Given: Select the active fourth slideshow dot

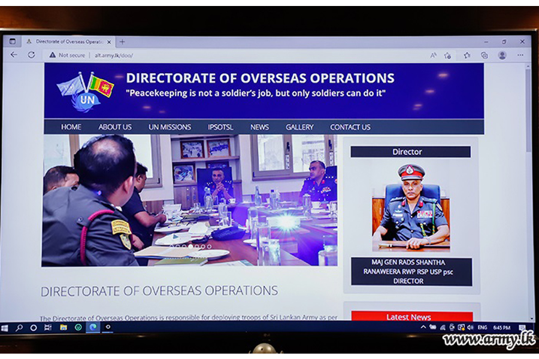Looking at the screenshot, I should point(190,247).
